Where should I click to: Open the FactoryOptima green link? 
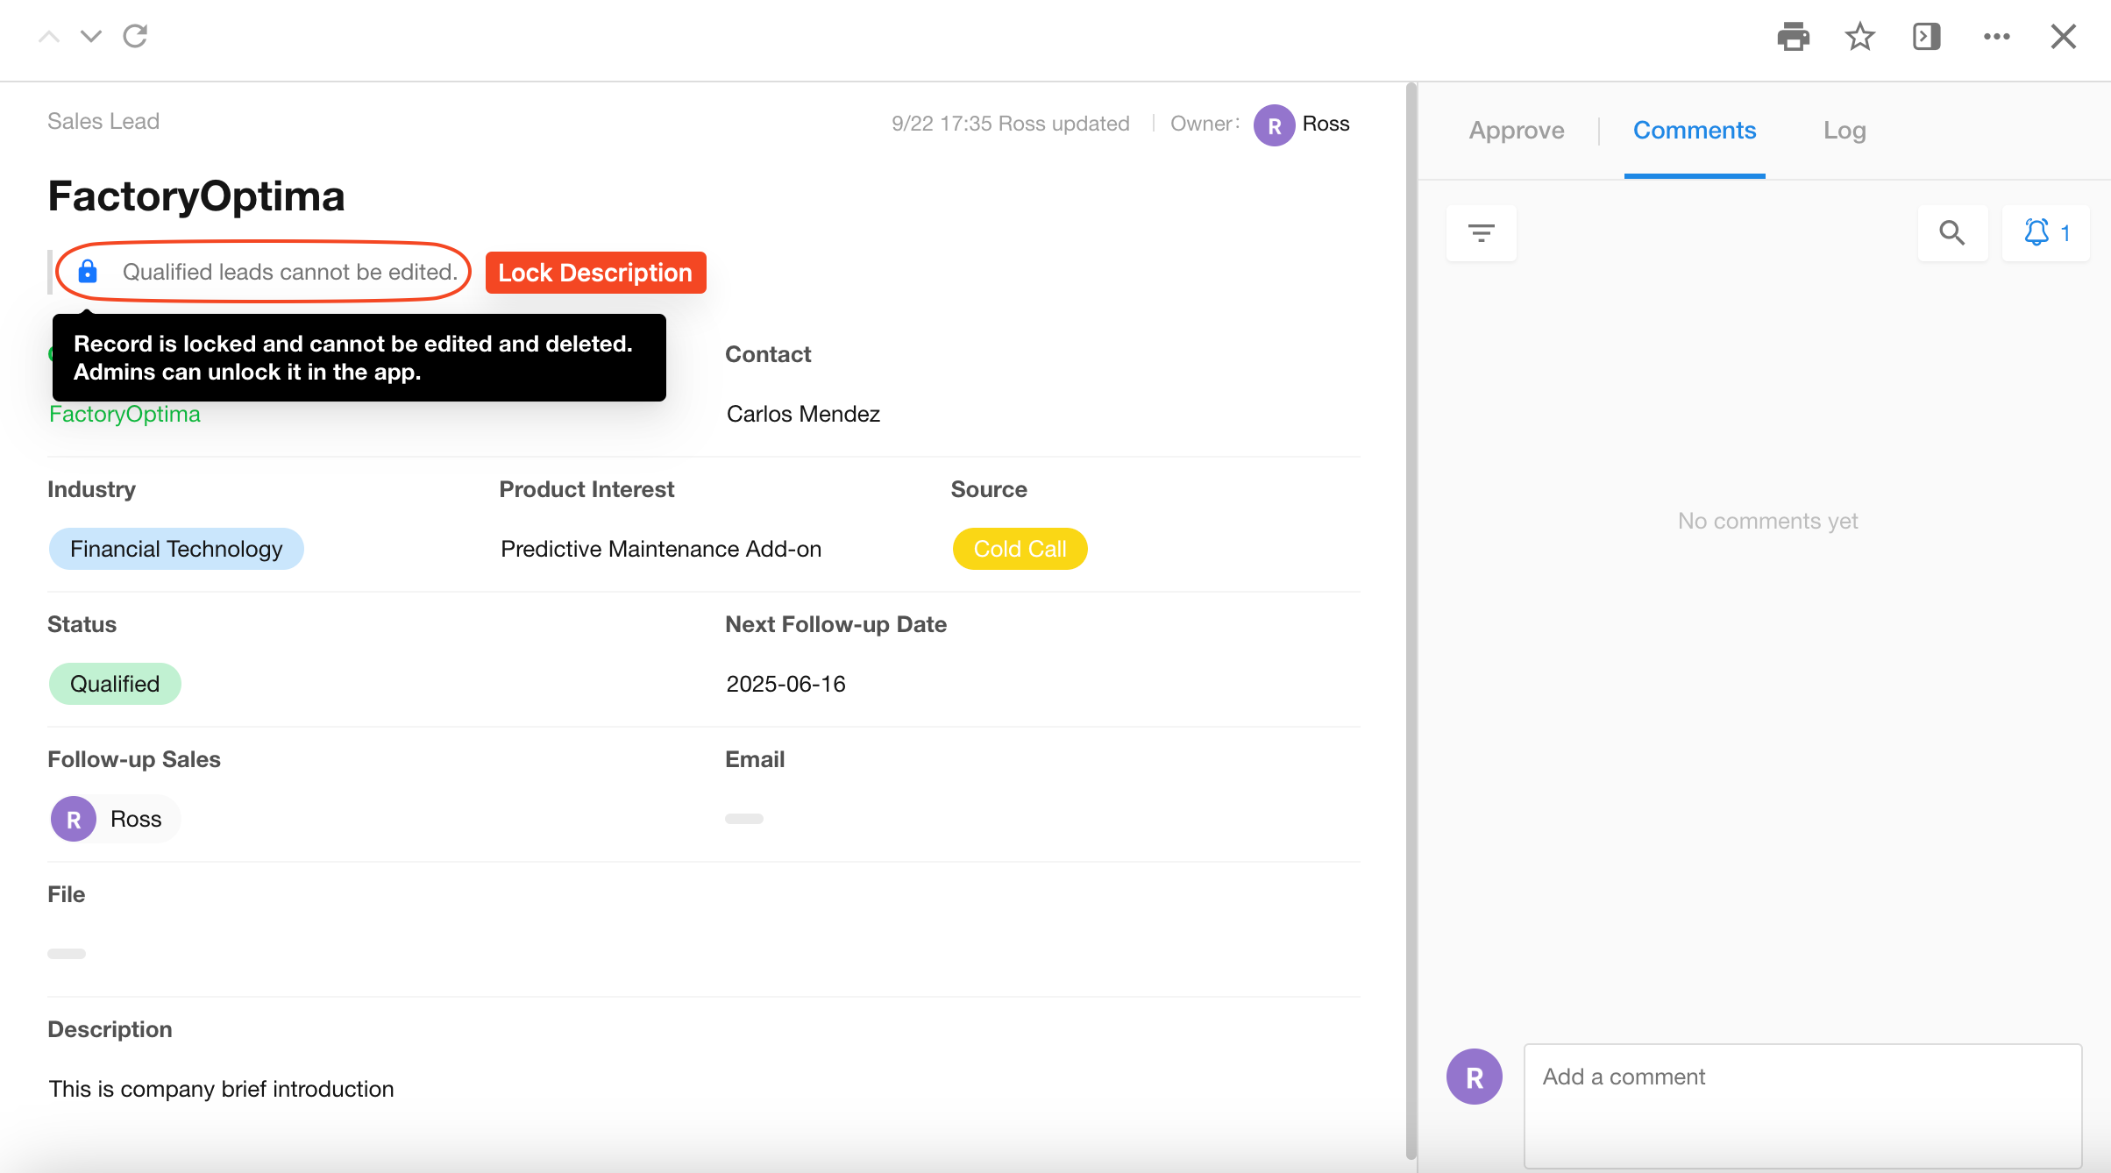click(x=124, y=414)
